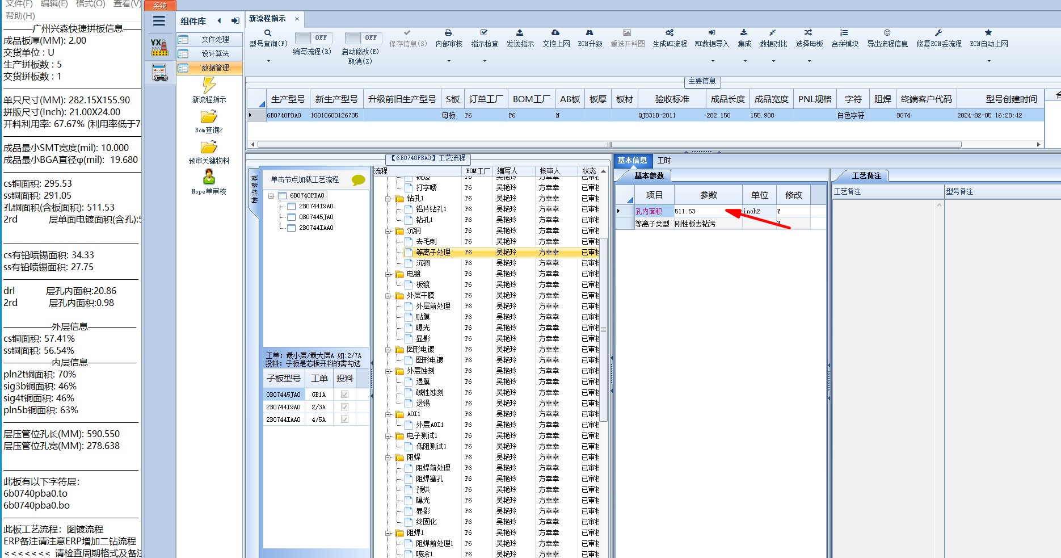
Task: Click 导出流程信息 smiley icon
Action: tap(887, 33)
